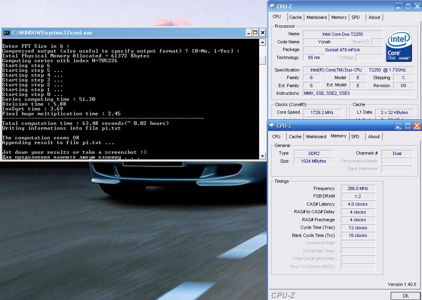Image resolution: width=422 pixels, height=300 pixels.
Task: Click the Technology value '65 nm'
Action: [x=314, y=57]
